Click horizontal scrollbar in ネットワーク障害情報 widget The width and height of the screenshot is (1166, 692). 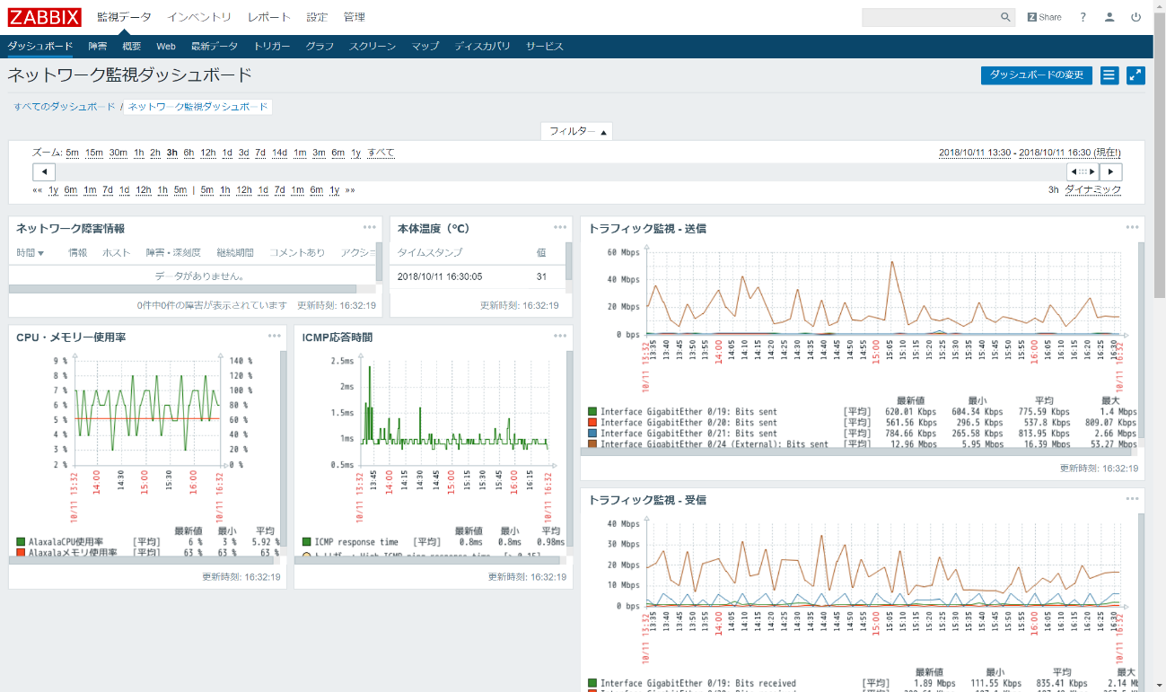tap(182, 289)
